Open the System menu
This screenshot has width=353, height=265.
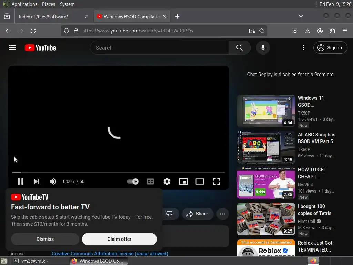pos(67,4)
